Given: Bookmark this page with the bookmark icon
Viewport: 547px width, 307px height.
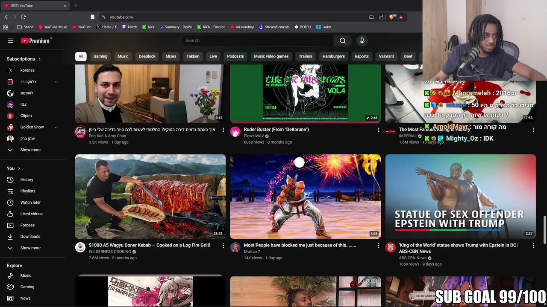Looking at the screenshot, I should point(92,17).
